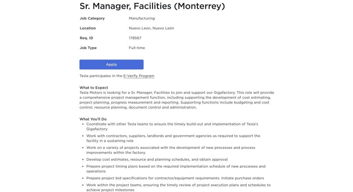This screenshot has width=353, height=192.
Task: Click the Job Category label
Action: pos(92,18)
